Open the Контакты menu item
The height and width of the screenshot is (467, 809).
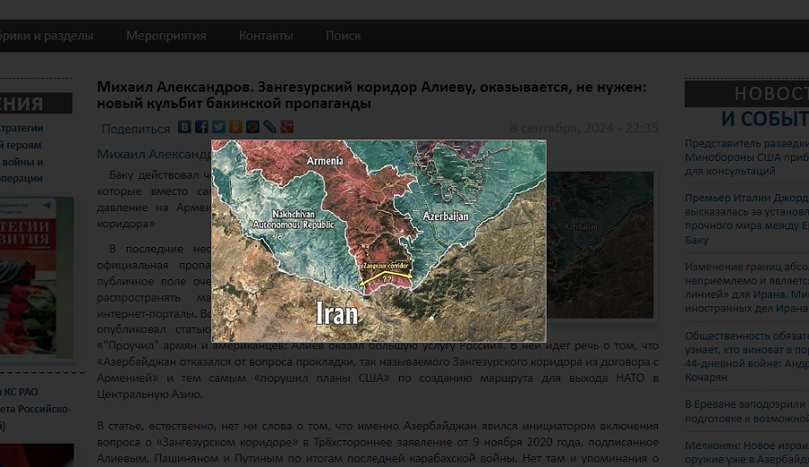[x=266, y=36]
